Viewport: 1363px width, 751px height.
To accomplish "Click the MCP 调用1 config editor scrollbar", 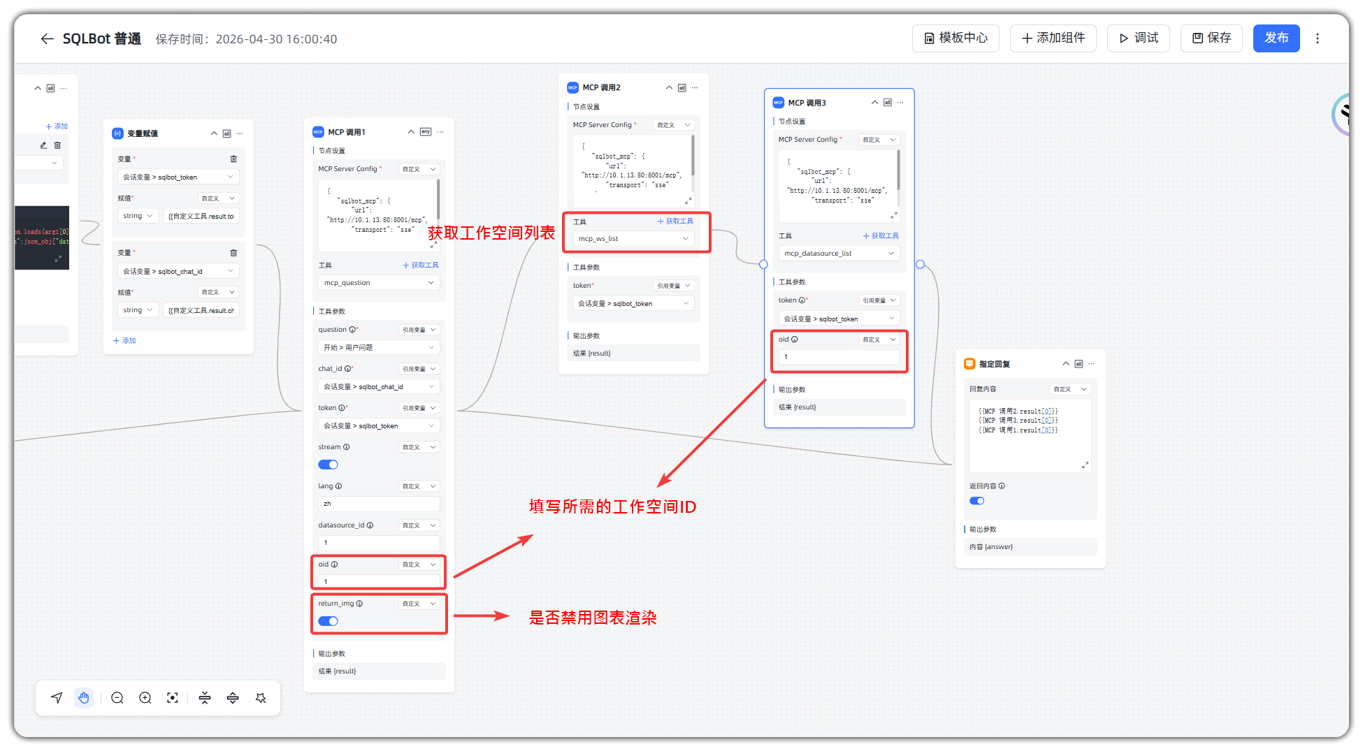I will pos(438,198).
